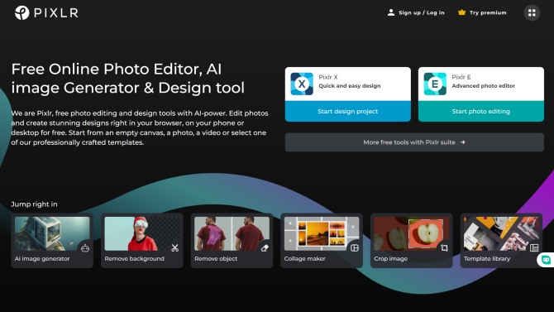Screen dimensions: 554x312
Task: Click Start photo editing button
Action: click(481, 112)
